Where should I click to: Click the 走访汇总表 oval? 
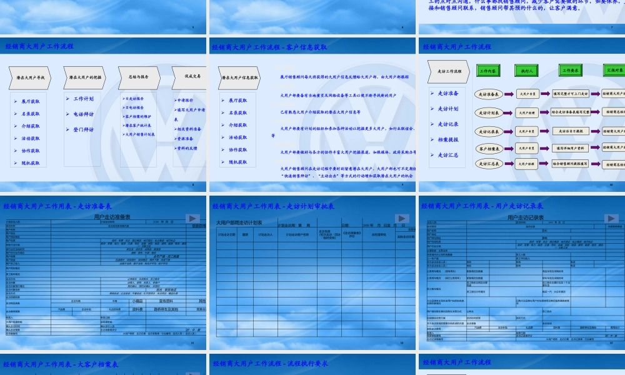coord(488,163)
